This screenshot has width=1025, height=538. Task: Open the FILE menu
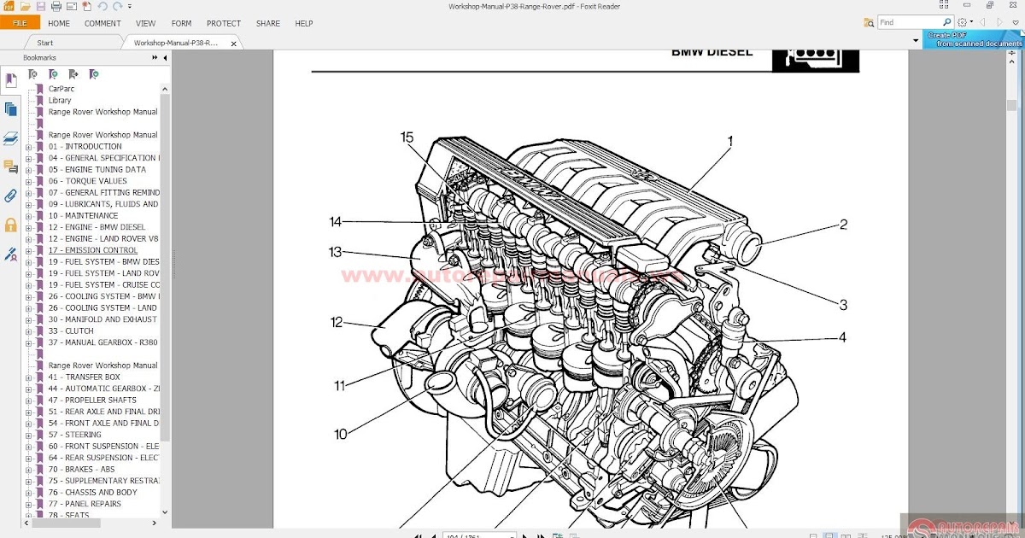click(x=20, y=23)
